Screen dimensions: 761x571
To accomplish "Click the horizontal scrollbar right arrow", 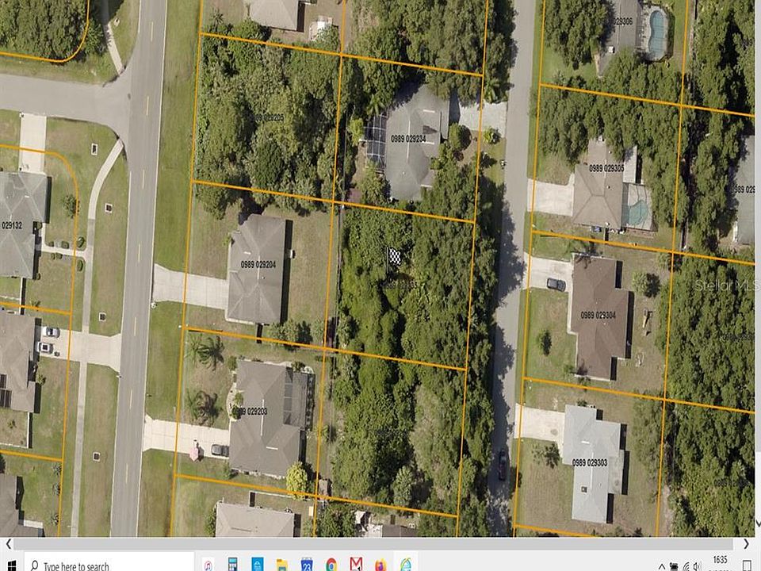I will point(747,544).
